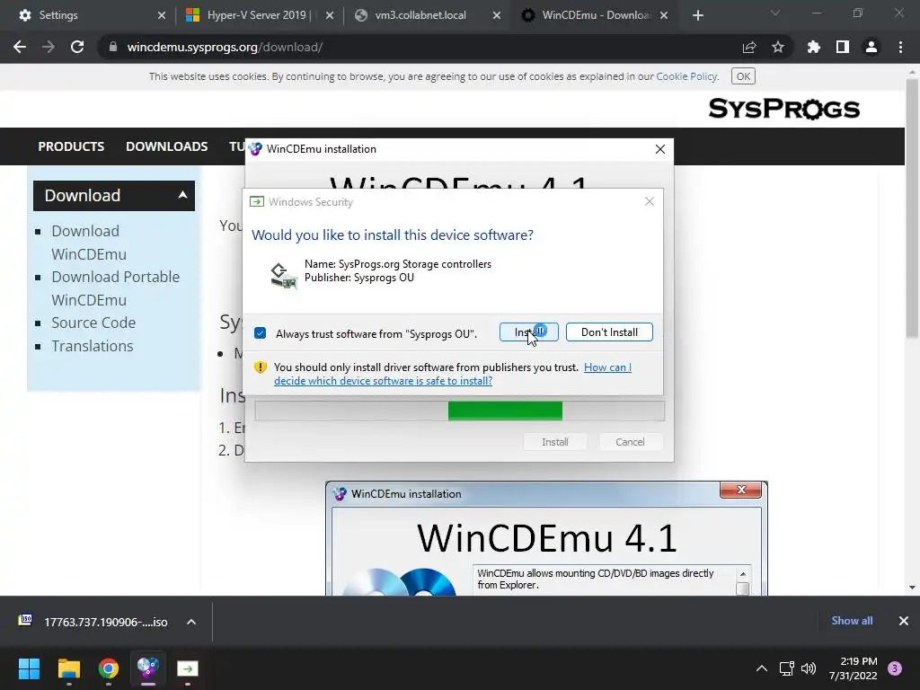The image size is (920, 690).
Task: Show all downloads
Action: pyautogui.click(x=852, y=620)
